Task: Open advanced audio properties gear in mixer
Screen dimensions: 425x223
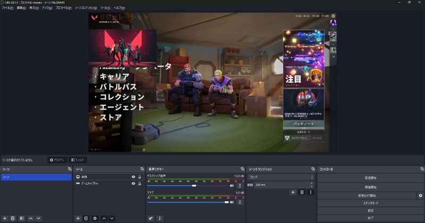Action: click(151, 218)
